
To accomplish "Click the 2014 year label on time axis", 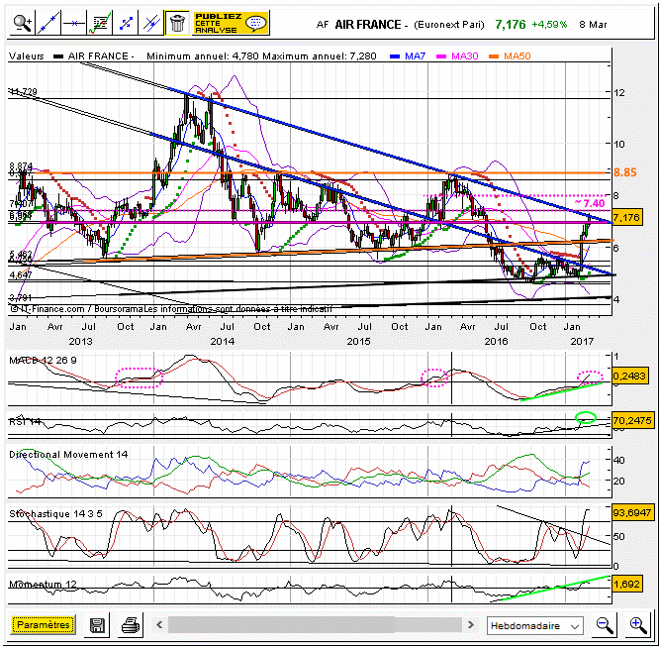I will 223,341.
